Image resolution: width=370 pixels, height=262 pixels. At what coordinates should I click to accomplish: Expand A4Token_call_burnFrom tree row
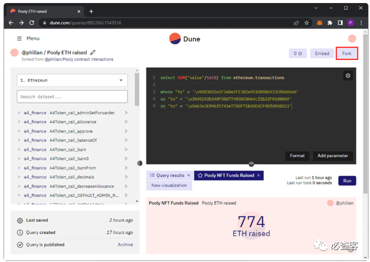click(19, 168)
